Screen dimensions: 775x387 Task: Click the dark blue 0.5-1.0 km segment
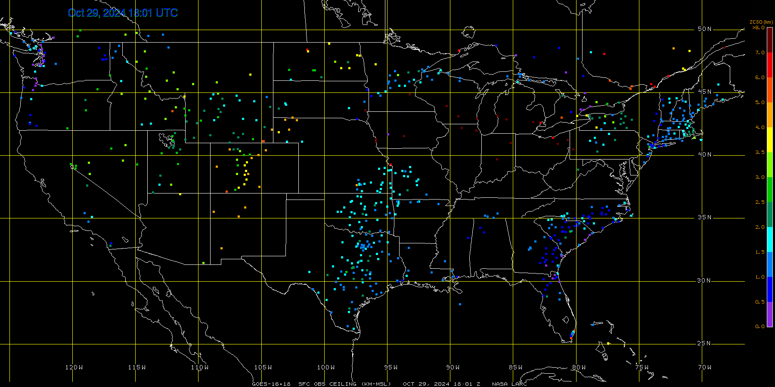pos(770,289)
